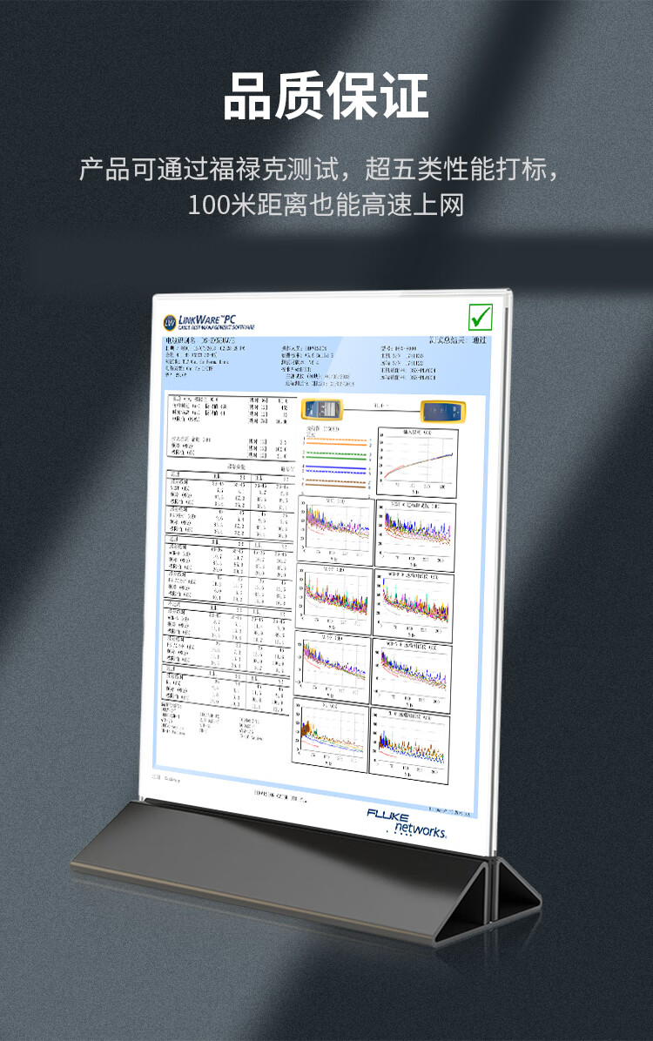Click the 100米距离也能高速上网 text line
The height and width of the screenshot is (1041, 653).
326,205
